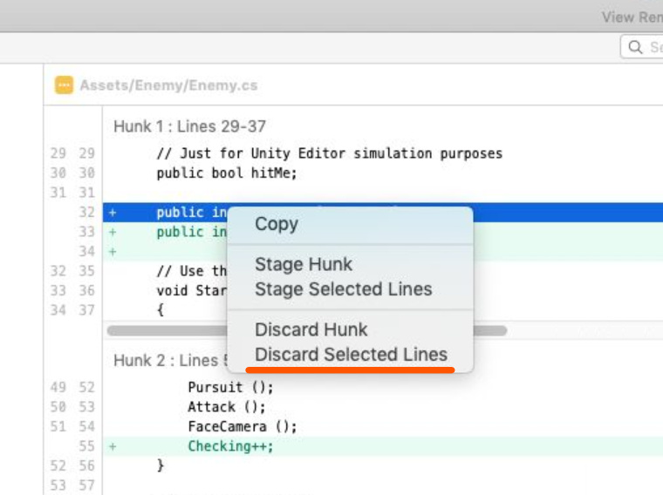663x495 pixels.
Task: Click the plus marker on line 32
Action: coord(113,213)
